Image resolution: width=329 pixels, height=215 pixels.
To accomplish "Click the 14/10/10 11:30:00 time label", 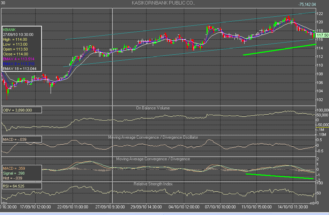I will click(293, 207).
